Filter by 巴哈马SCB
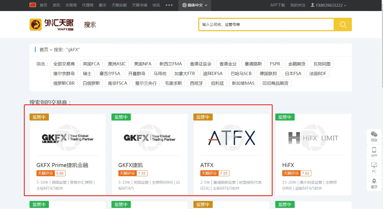The image size is (383, 209). tap(241, 73)
